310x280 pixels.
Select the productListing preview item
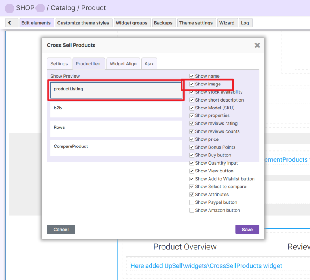coord(116,90)
